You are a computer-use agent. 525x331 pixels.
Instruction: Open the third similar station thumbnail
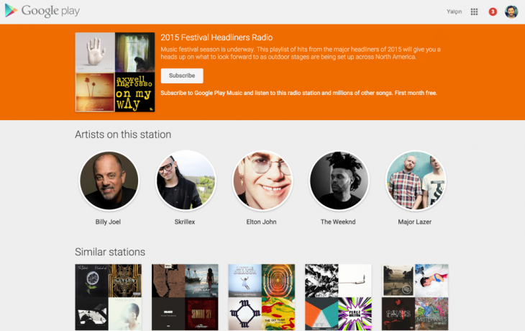[x=262, y=297]
